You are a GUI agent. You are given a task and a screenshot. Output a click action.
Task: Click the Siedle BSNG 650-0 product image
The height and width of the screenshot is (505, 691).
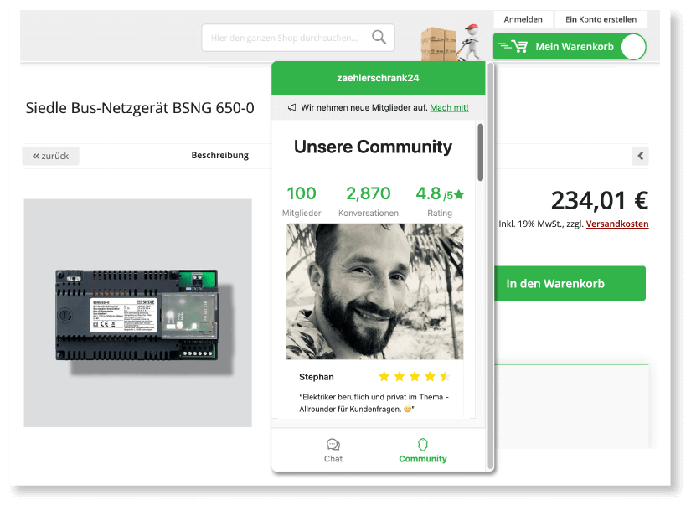point(138,313)
